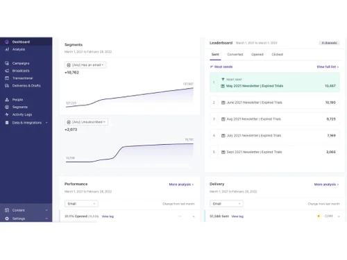Open Aug 2021 Newsletter Expired Trials row
The image size is (347, 260).
[275, 119]
